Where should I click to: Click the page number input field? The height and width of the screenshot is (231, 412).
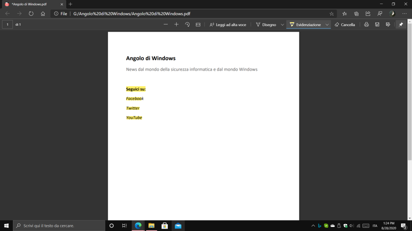click(7, 24)
